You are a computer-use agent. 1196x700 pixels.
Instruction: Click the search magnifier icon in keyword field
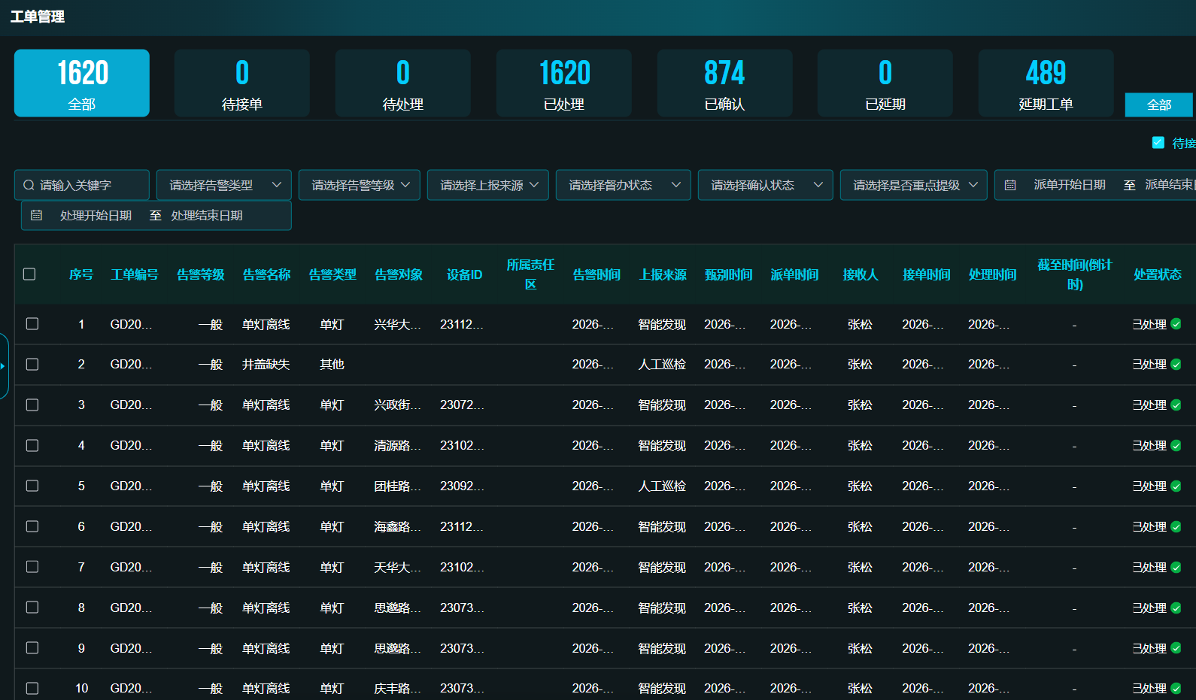pyautogui.click(x=29, y=185)
